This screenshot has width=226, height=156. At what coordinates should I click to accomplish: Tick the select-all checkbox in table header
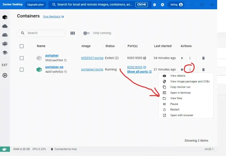22,46
